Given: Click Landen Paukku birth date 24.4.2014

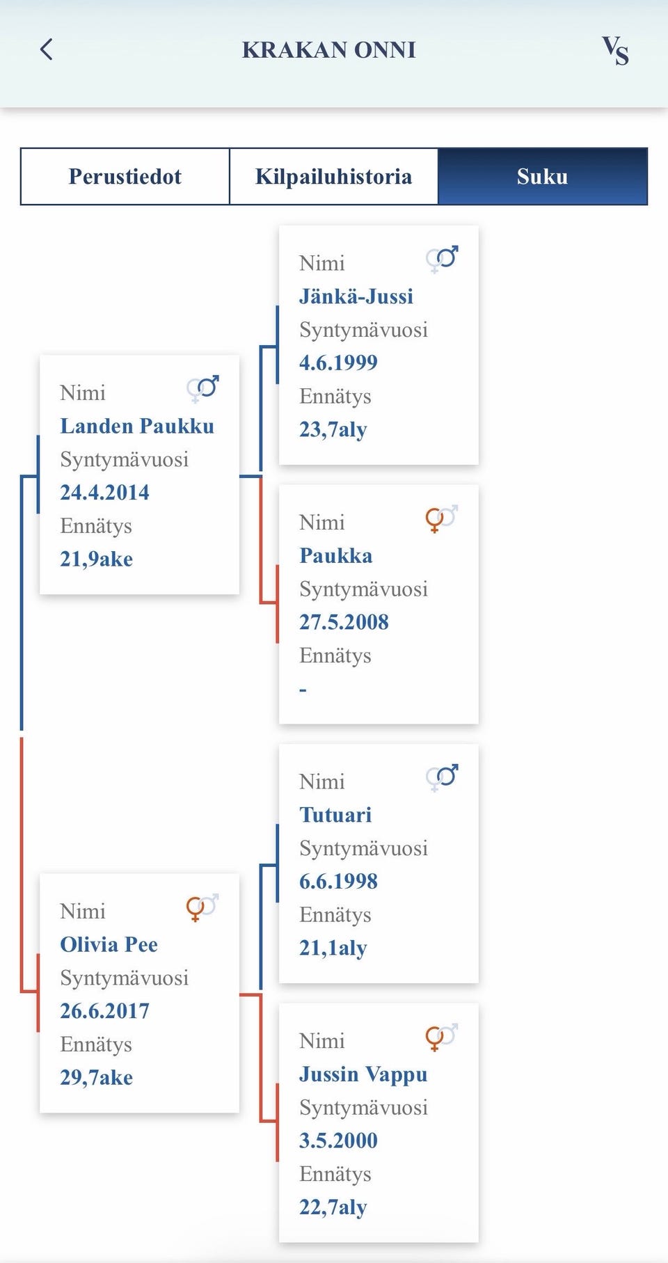Looking at the screenshot, I should (x=105, y=493).
